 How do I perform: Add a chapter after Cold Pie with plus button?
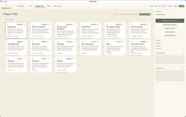[78, 65]
